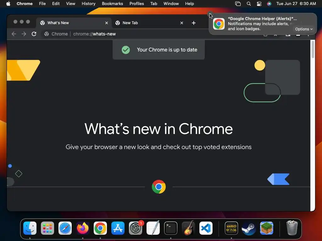Select the What's New tab
Viewport: 322px width, 241px height.
(74, 23)
